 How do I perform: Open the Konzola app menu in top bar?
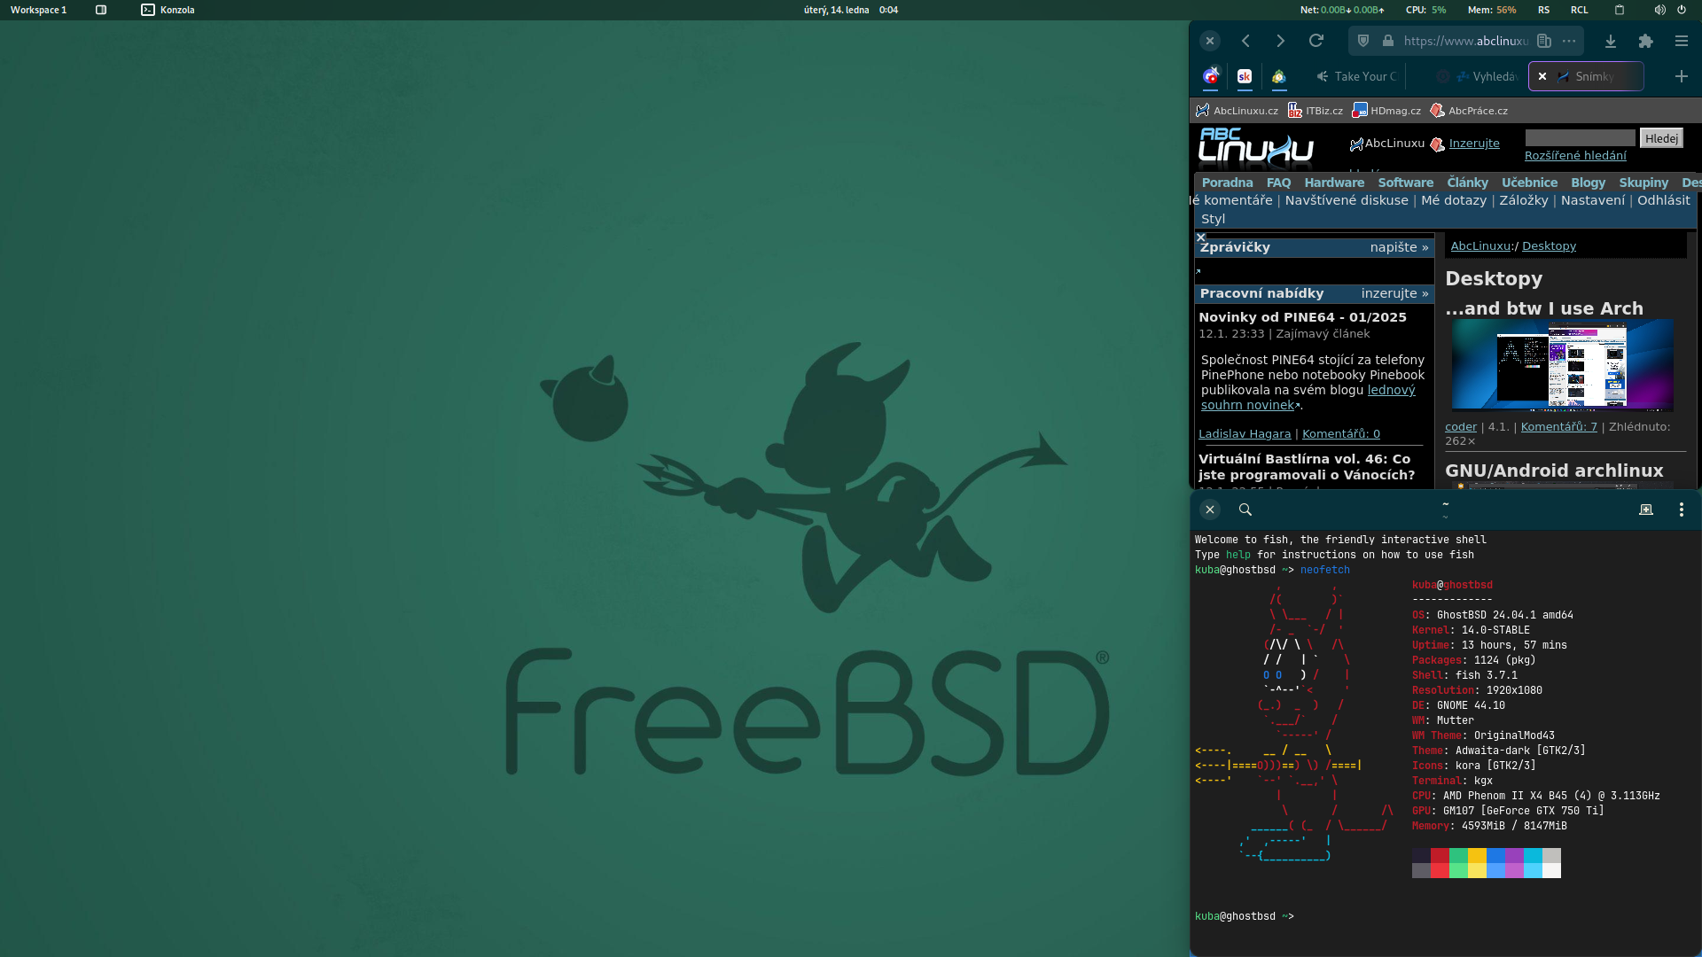point(168,10)
